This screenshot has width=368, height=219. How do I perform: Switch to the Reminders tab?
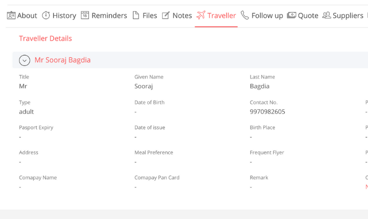pyautogui.click(x=109, y=16)
